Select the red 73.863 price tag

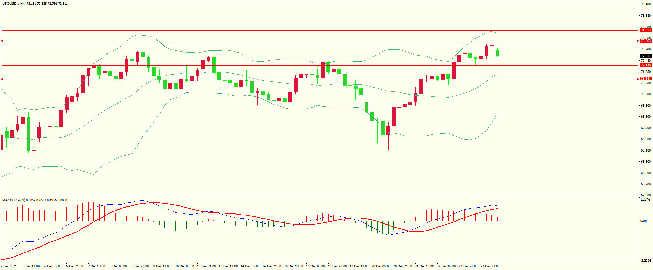pyautogui.click(x=646, y=41)
